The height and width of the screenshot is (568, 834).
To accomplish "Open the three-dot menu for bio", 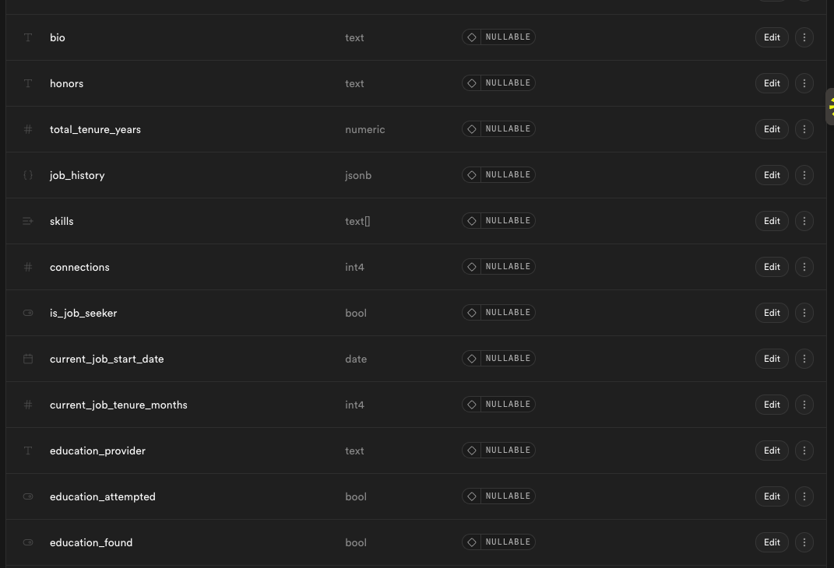I will click(804, 37).
